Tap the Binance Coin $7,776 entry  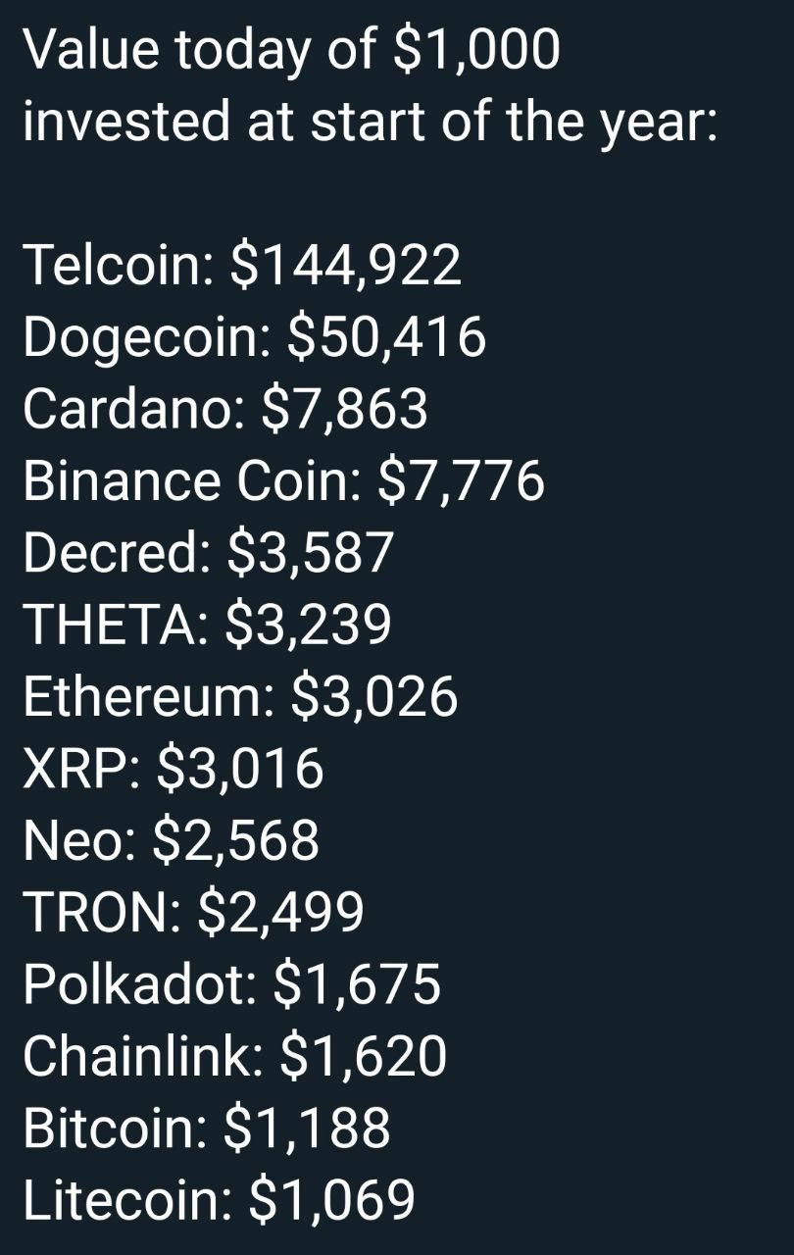[x=283, y=481]
